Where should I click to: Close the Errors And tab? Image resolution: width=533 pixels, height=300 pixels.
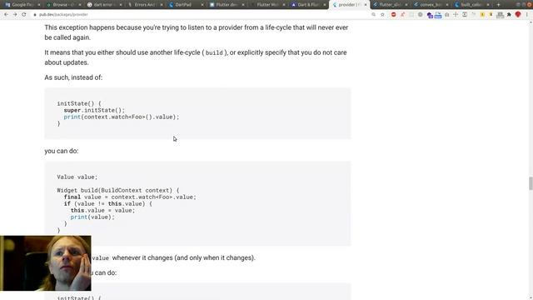[162, 5]
